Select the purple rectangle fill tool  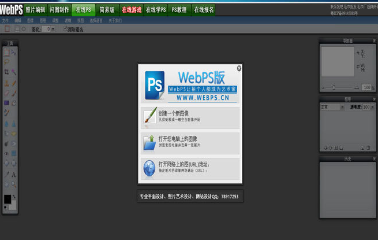pyautogui.click(x=6, y=103)
